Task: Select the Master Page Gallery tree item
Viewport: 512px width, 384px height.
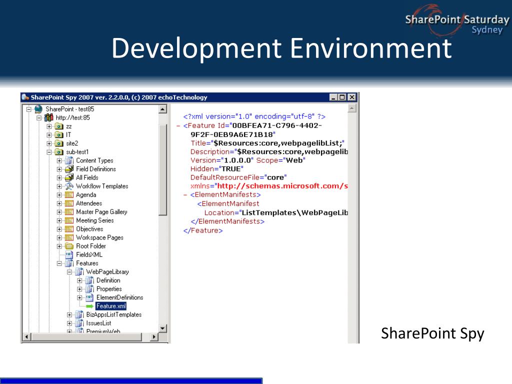Action: [101, 212]
